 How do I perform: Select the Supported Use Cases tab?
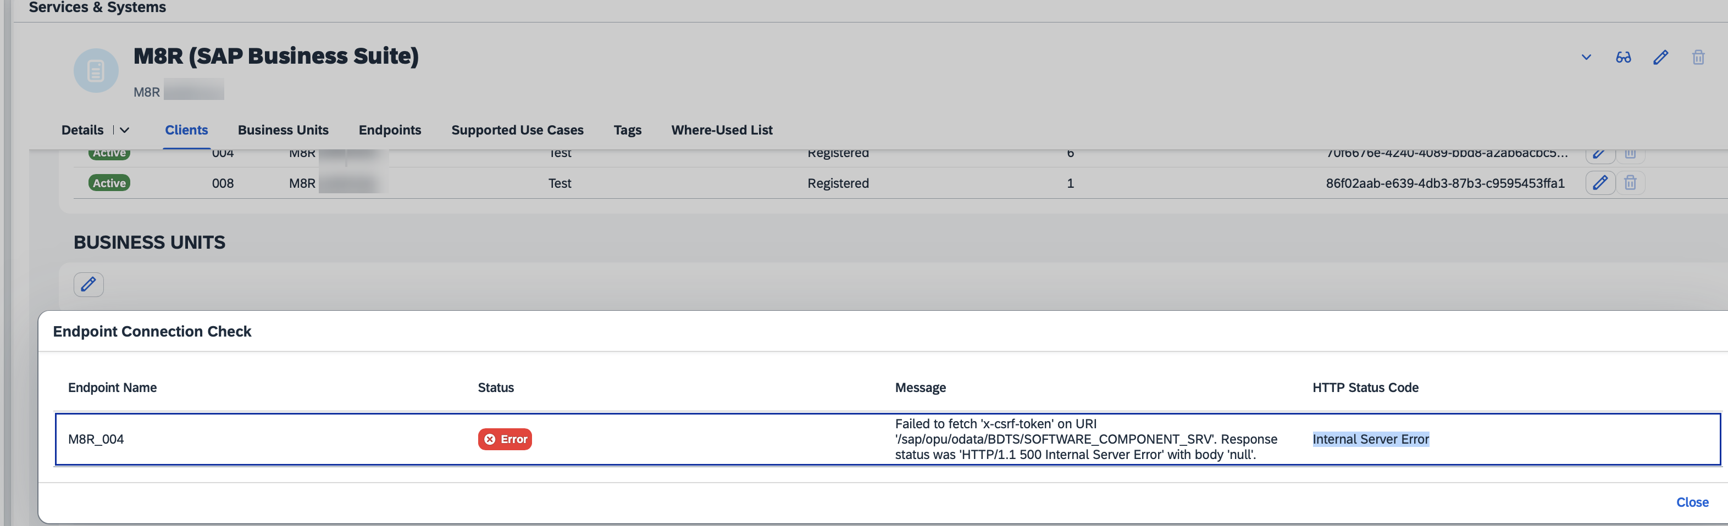pos(517,130)
